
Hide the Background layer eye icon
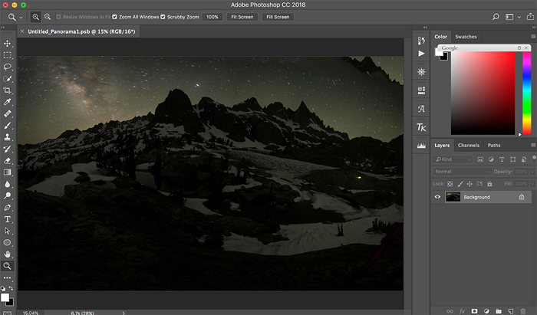(x=438, y=197)
